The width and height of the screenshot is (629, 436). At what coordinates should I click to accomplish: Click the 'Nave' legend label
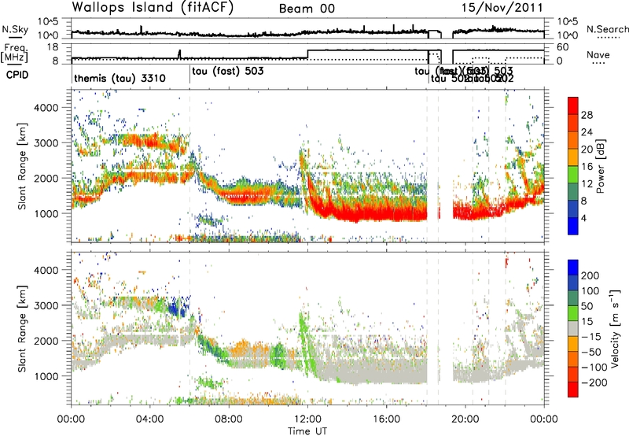point(598,55)
